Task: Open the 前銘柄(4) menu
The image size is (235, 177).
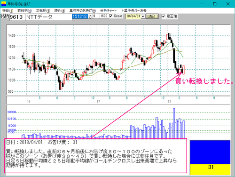Action: tap(24, 11)
